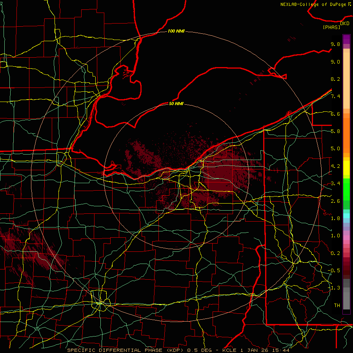The image size is (353, 353).
Task: Click the 9.0 value on the color scale
Action: tap(335, 62)
